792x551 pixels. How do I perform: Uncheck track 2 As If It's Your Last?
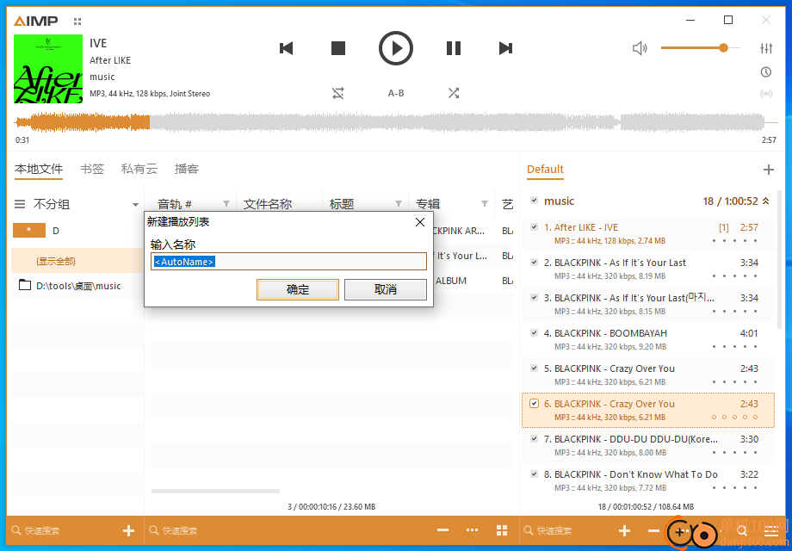[534, 262]
